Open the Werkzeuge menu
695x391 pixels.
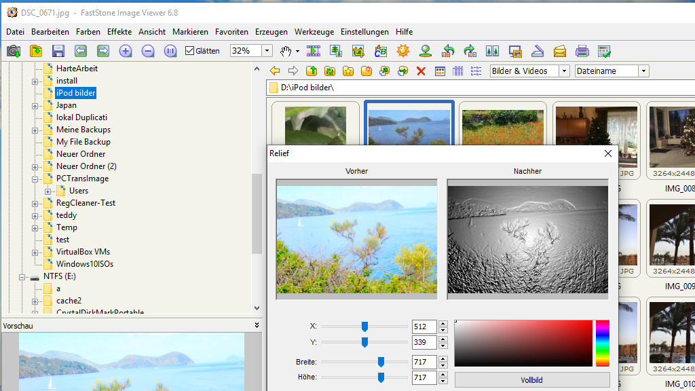point(314,32)
